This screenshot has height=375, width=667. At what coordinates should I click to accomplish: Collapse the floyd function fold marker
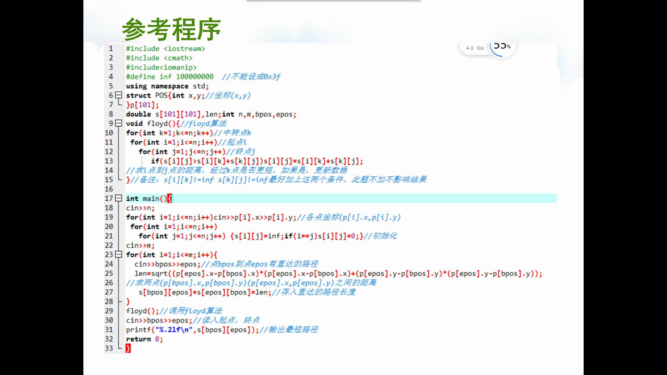pos(118,123)
